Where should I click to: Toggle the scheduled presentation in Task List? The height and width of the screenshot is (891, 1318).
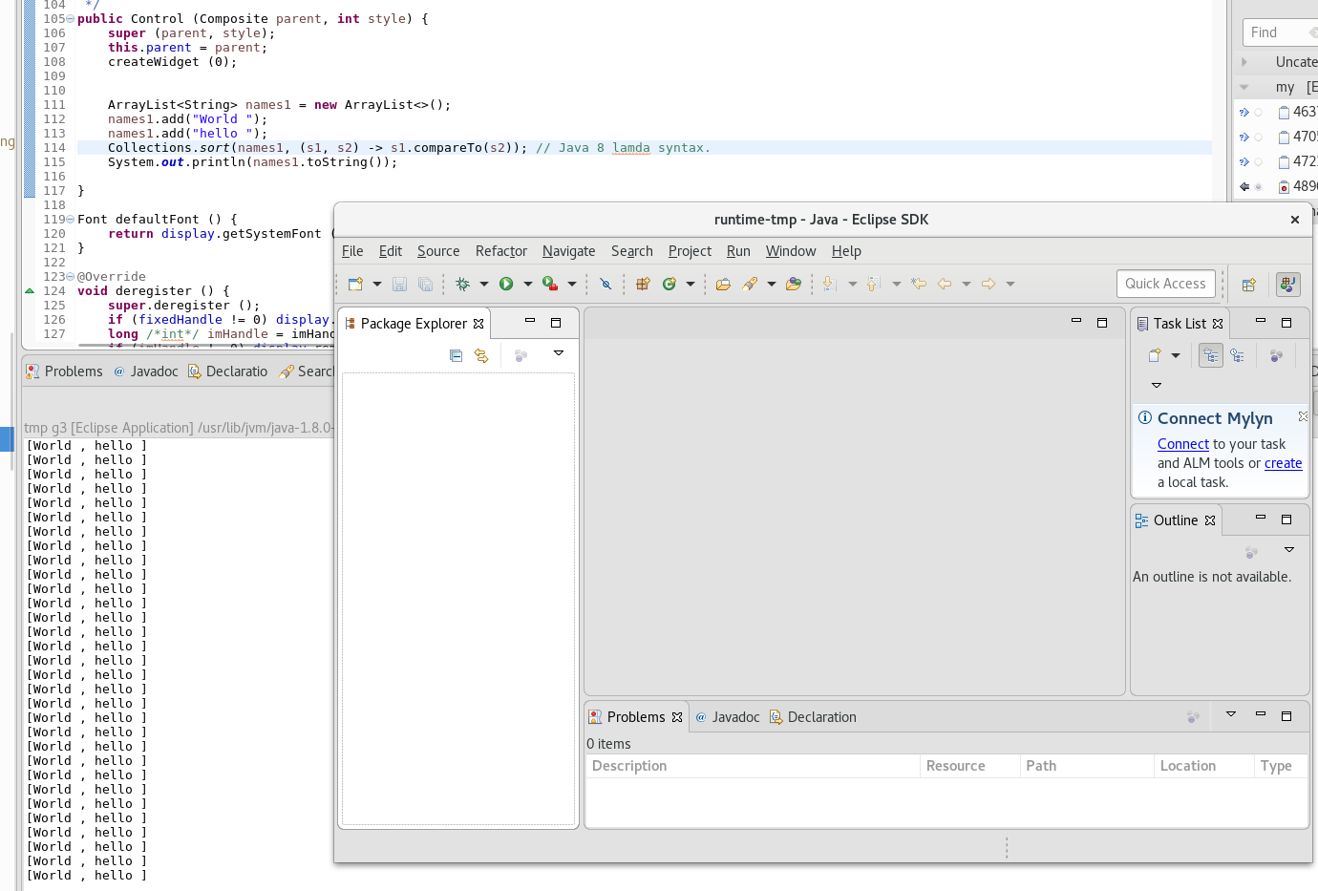(x=1238, y=354)
